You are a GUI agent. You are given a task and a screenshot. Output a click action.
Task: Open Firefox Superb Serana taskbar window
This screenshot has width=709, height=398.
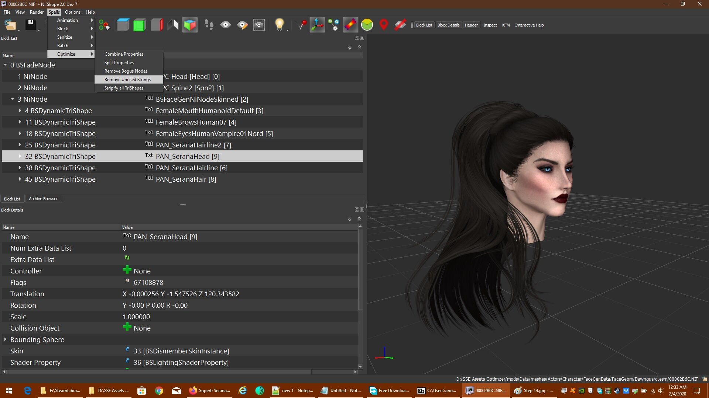(x=210, y=391)
